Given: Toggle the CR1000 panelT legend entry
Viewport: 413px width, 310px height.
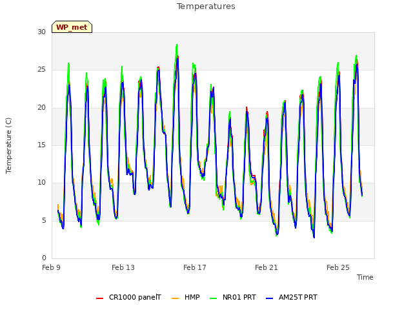Looking at the screenshot, I should point(128,298).
